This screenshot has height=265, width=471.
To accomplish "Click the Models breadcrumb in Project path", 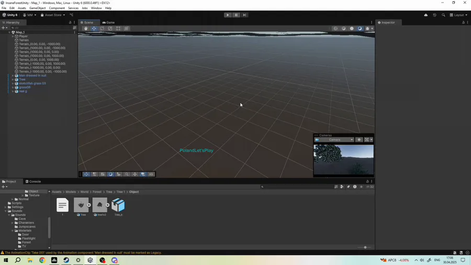I will point(71,192).
